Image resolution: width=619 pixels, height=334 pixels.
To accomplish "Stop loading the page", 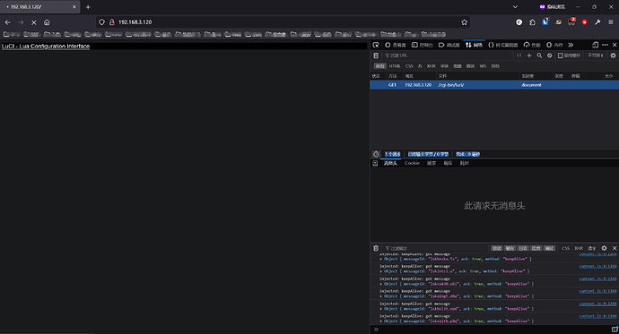I will click(33, 22).
